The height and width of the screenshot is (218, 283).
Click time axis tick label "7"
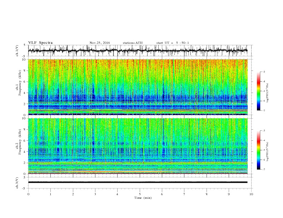tap(184, 194)
